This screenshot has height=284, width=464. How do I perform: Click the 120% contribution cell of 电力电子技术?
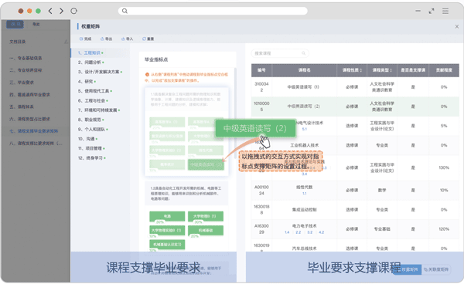[444, 229]
